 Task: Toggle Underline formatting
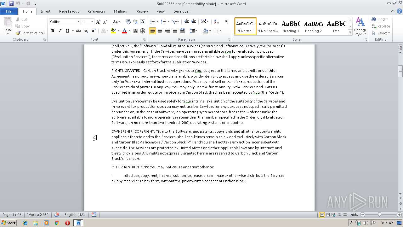tap(67, 31)
